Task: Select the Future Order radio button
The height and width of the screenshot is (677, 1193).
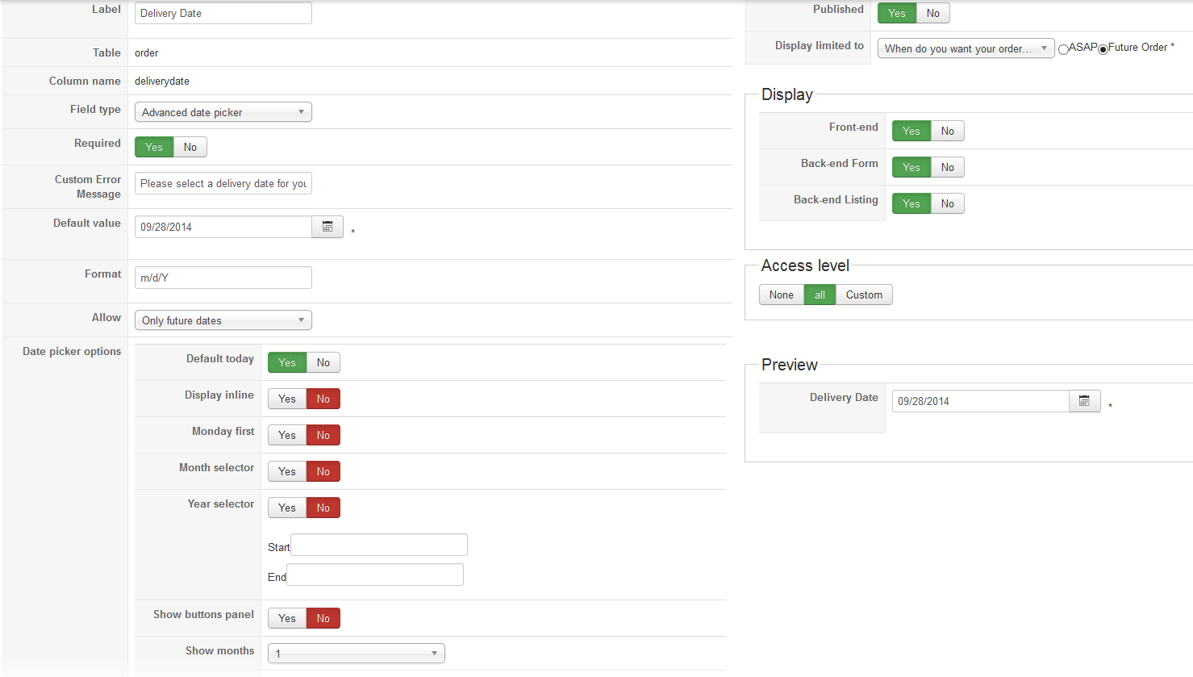Action: (x=1103, y=50)
